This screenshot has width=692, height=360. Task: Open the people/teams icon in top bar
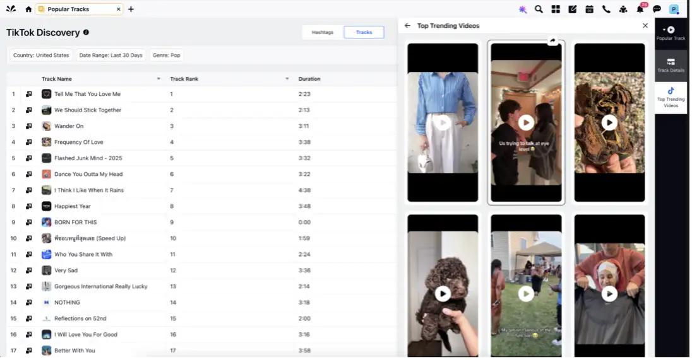pyautogui.click(x=623, y=9)
